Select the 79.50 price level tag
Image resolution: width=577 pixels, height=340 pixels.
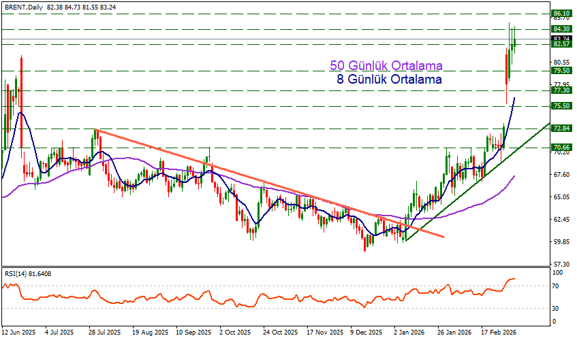click(561, 71)
